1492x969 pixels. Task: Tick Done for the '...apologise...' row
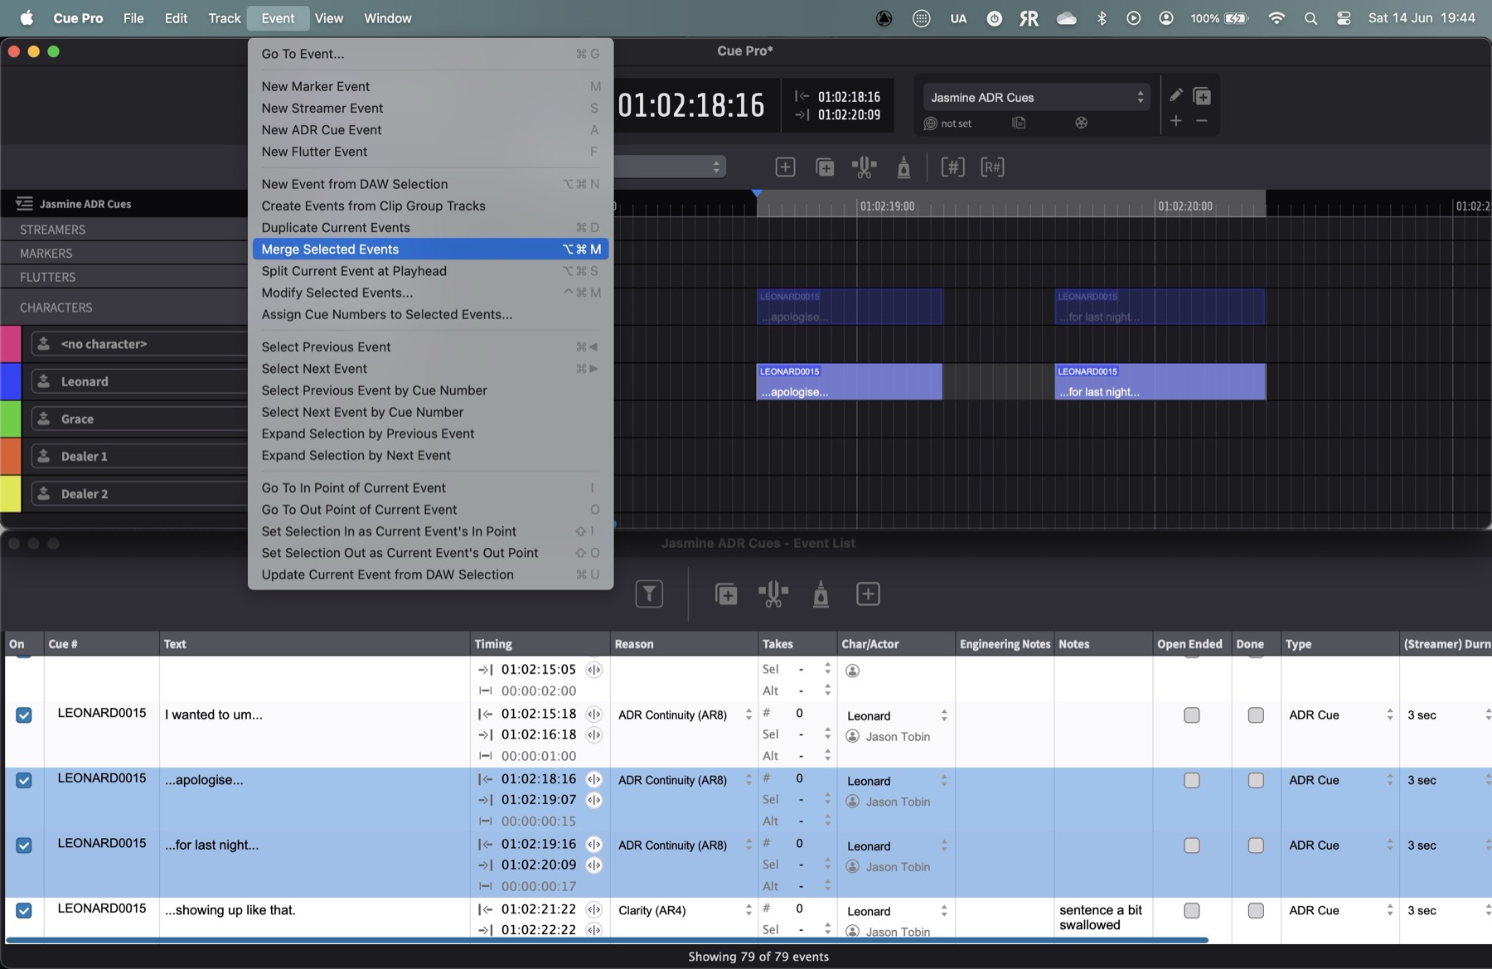1256,780
